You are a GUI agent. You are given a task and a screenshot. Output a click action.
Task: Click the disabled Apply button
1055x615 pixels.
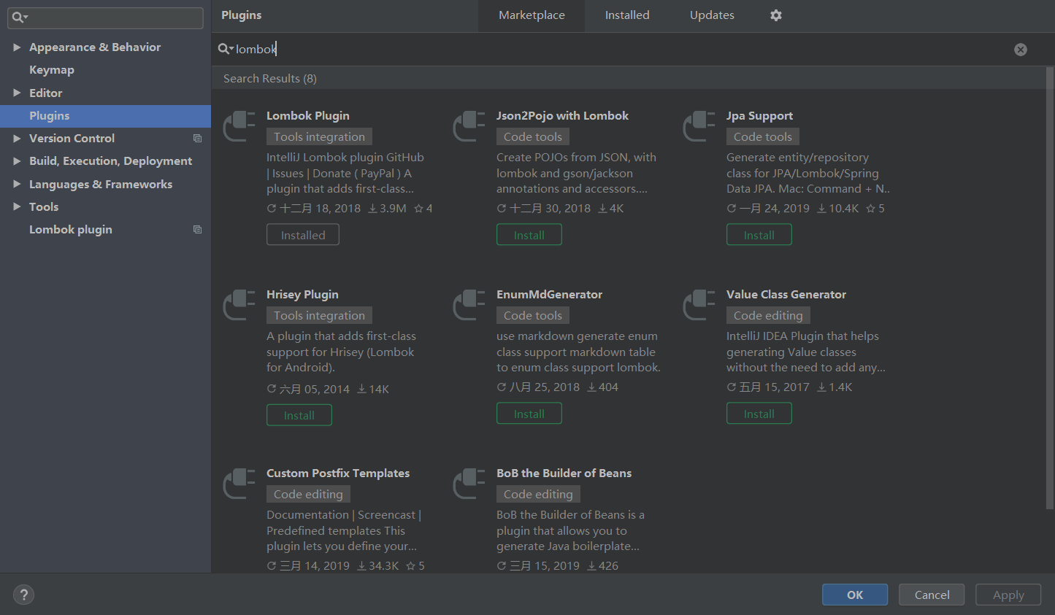[1008, 595]
